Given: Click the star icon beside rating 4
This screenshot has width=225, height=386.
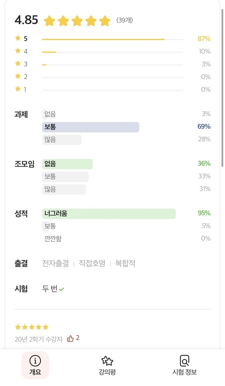Looking at the screenshot, I should tap(18, 51).
